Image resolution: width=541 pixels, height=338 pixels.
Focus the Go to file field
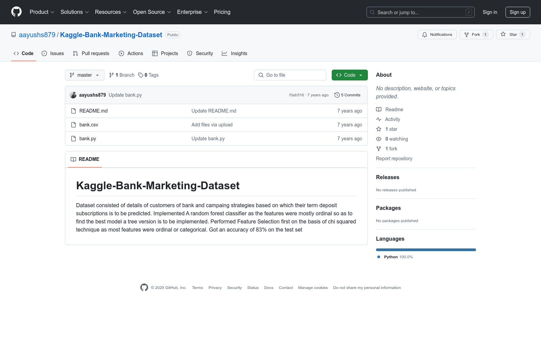tap(290, 75)
